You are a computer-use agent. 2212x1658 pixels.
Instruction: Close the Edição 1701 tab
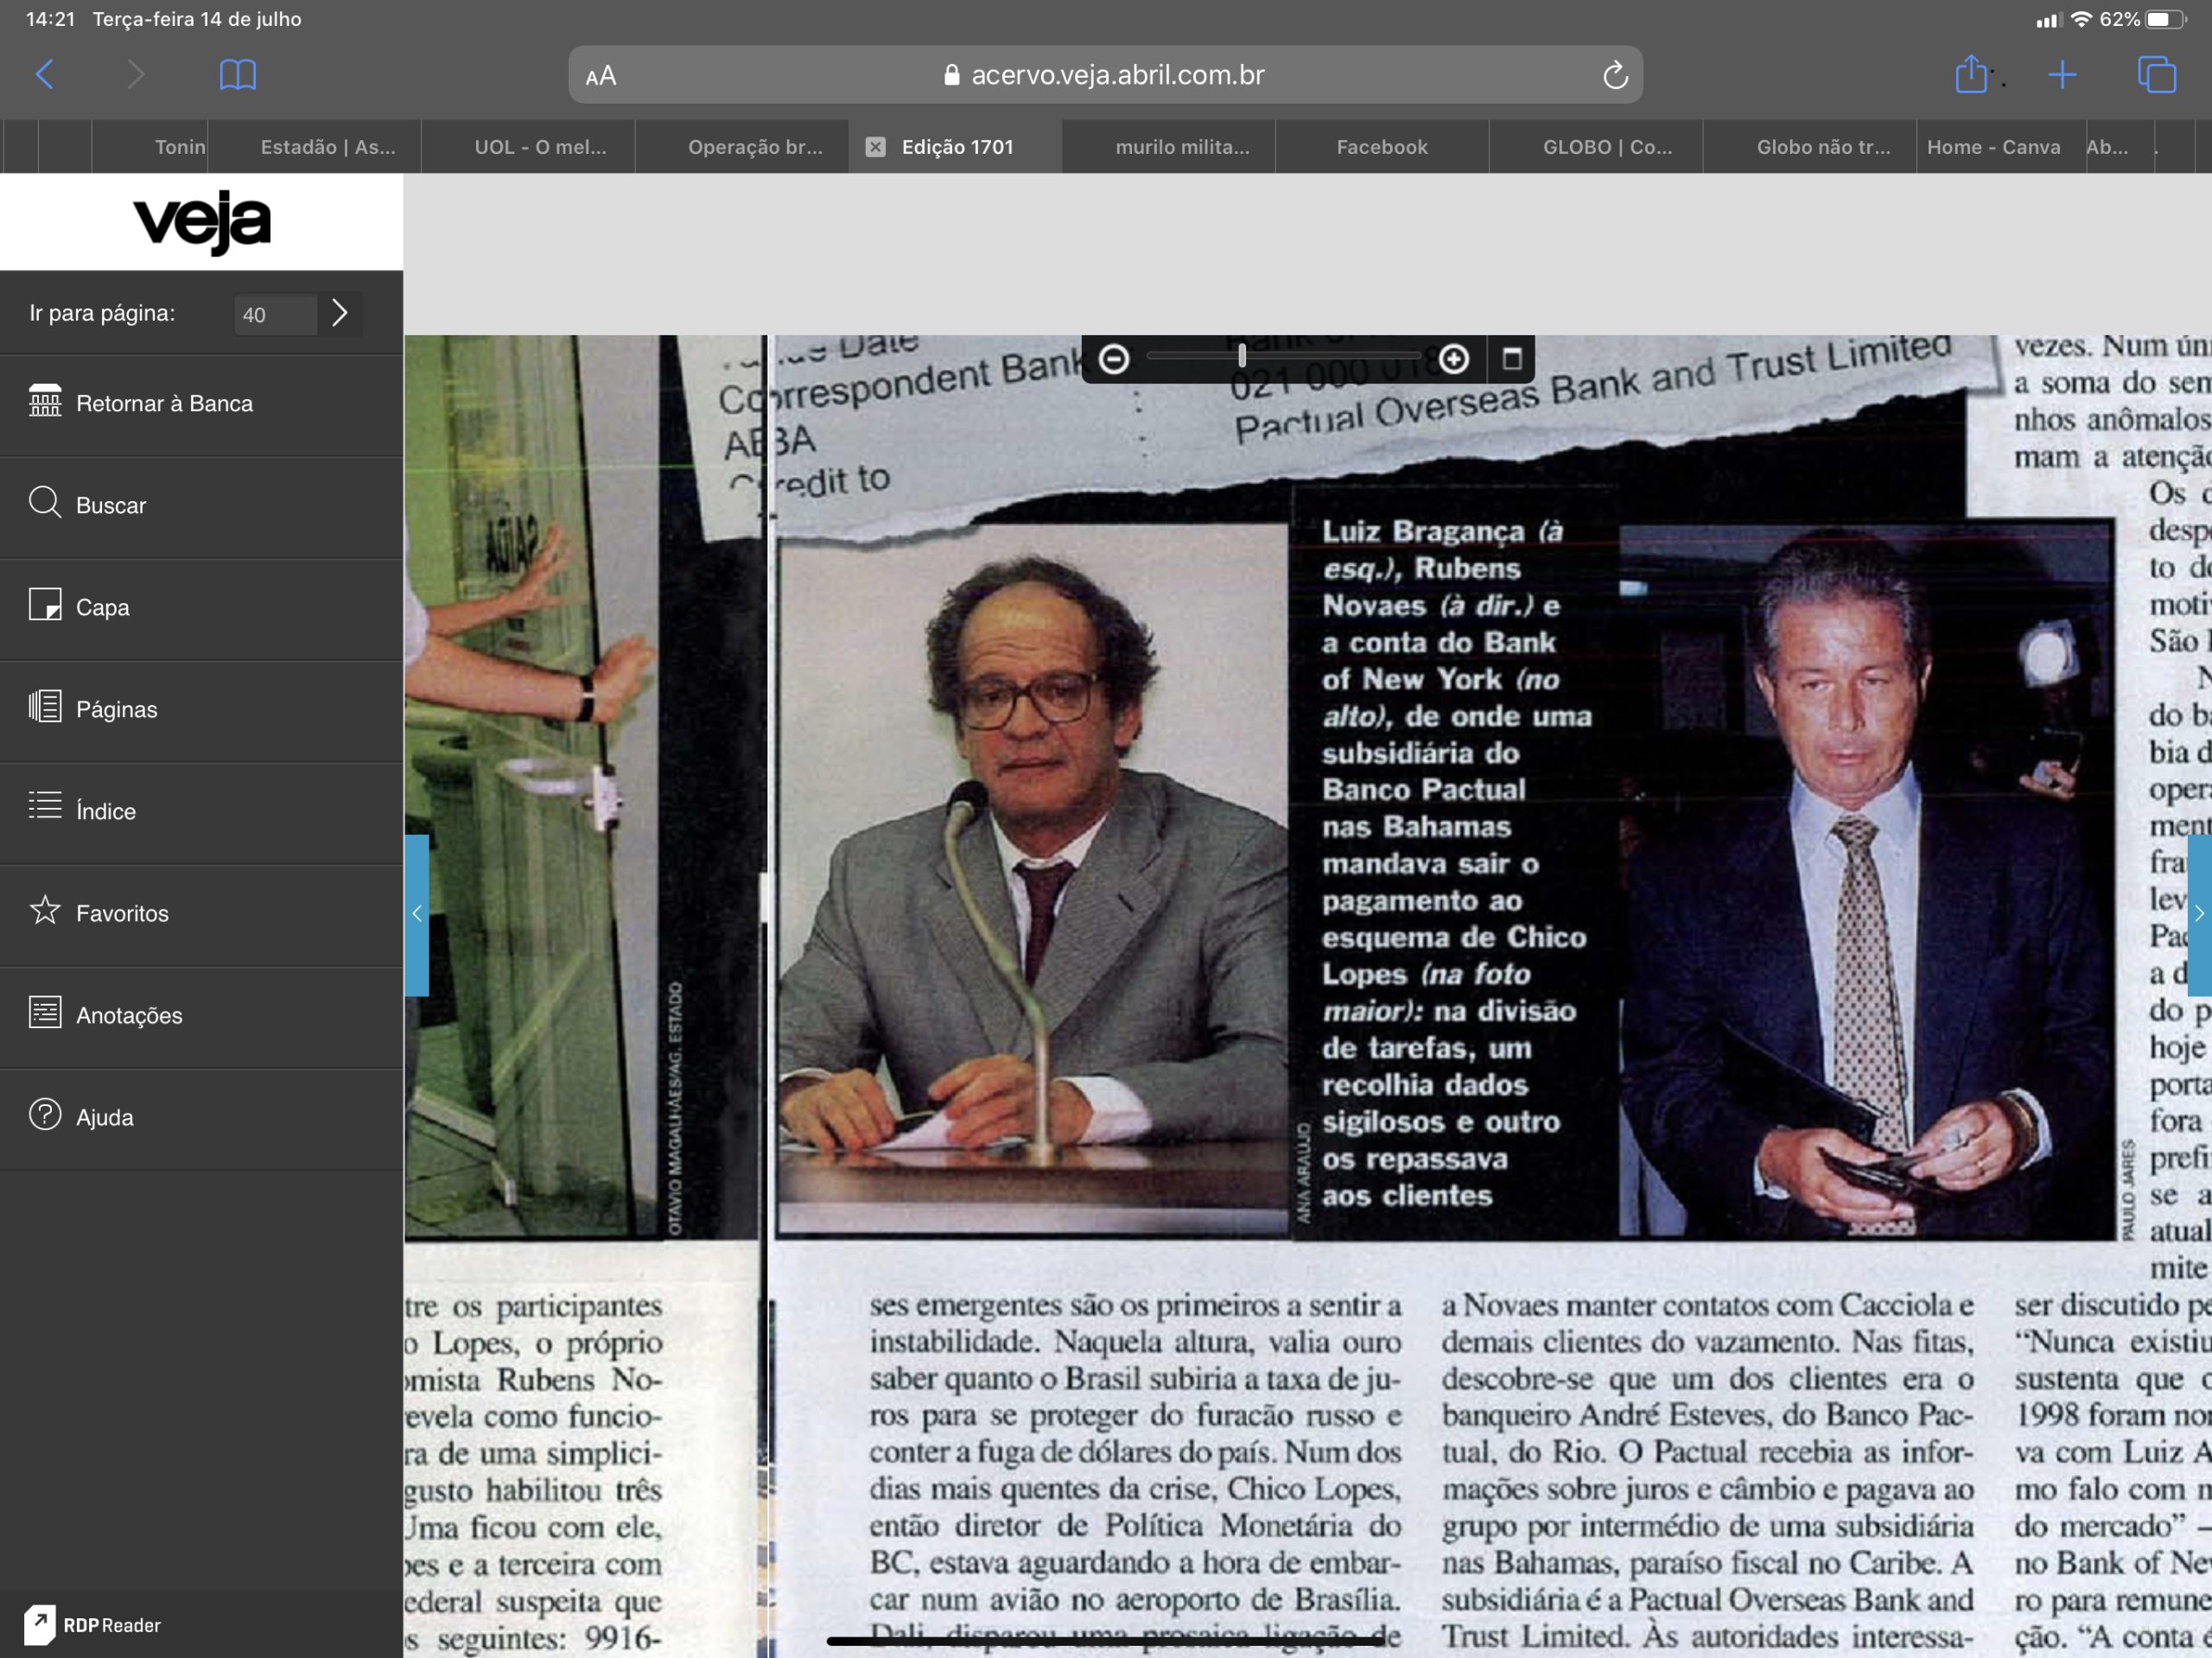(875, 147)
